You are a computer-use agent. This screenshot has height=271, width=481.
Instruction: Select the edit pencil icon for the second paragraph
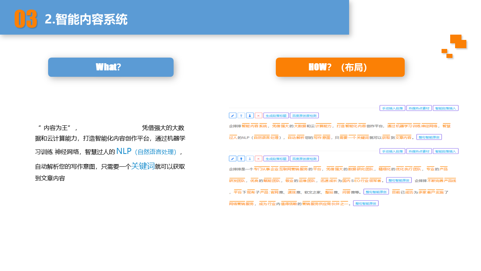click(x=232, y=158)
